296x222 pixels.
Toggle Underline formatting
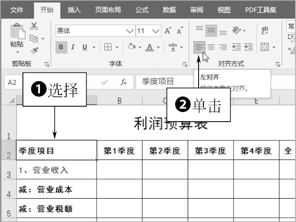click(85, 47)
